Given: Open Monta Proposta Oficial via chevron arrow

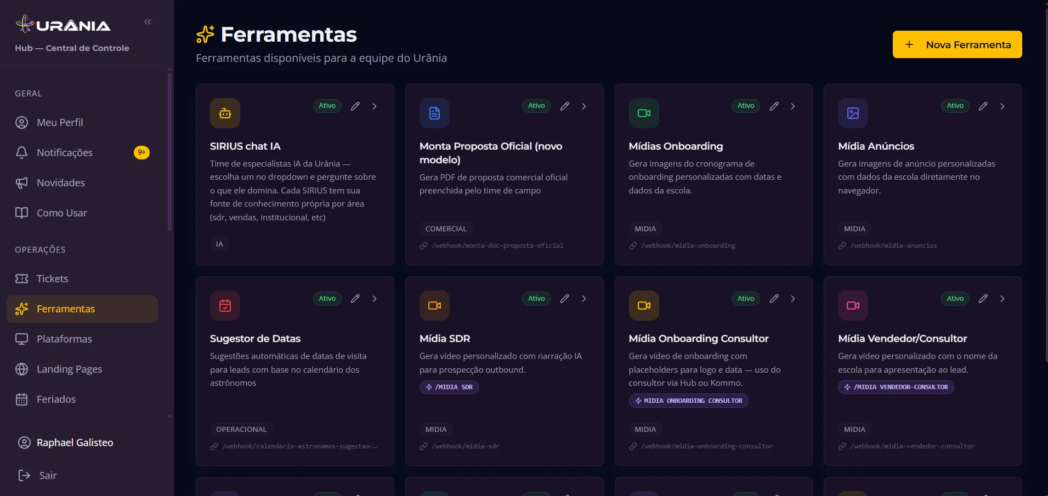Looking at the screenshot, I should [x=584, y=106].
